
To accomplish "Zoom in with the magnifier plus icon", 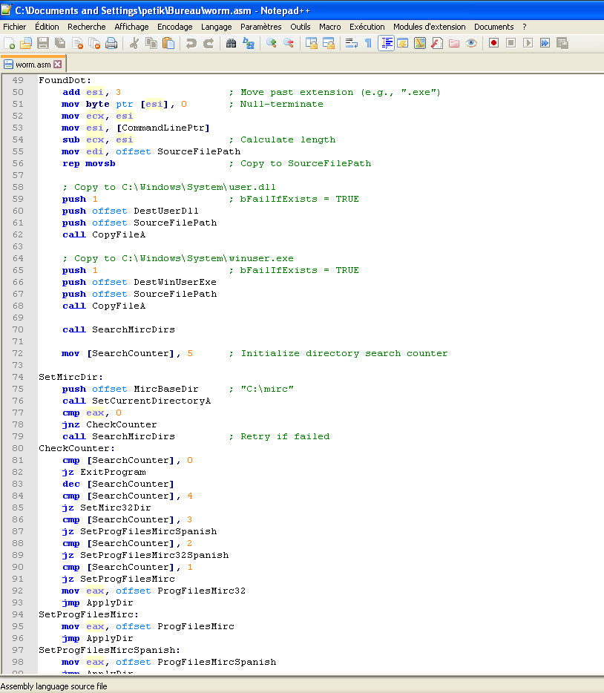I will 272,43.
